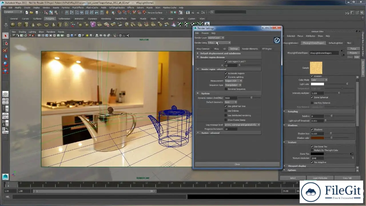This screenshot has height=206, width=366.
Task: Click the polygon cylinder shelf icon
Action: coord(27,25)
